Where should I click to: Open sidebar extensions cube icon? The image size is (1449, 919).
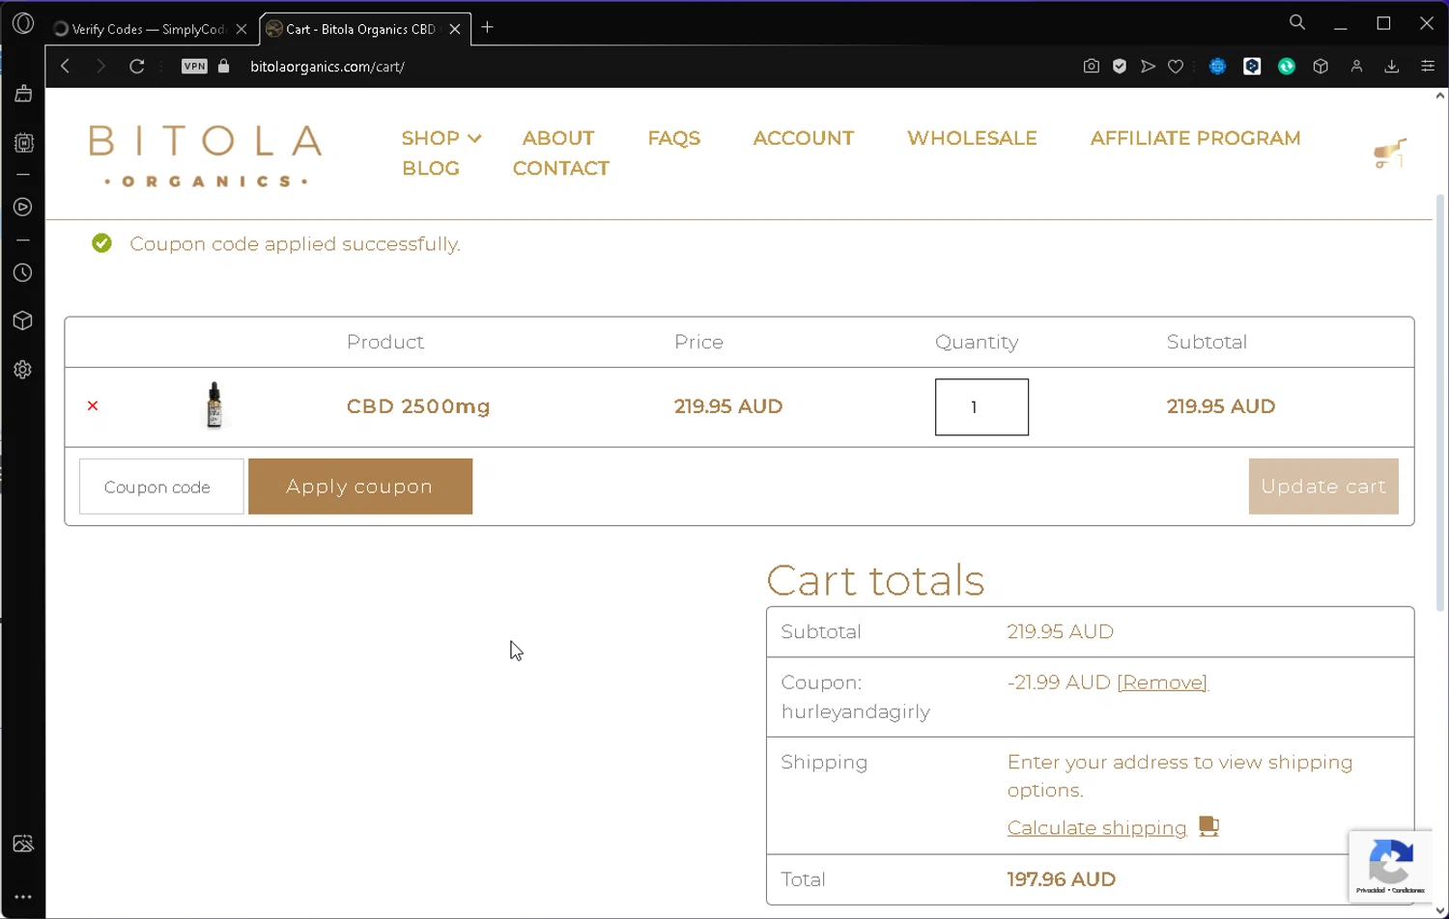[x=23, y=320]
